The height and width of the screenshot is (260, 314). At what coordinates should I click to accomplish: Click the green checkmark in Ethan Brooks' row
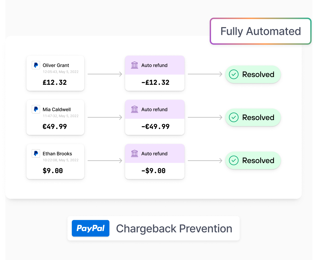click(234, 160)
